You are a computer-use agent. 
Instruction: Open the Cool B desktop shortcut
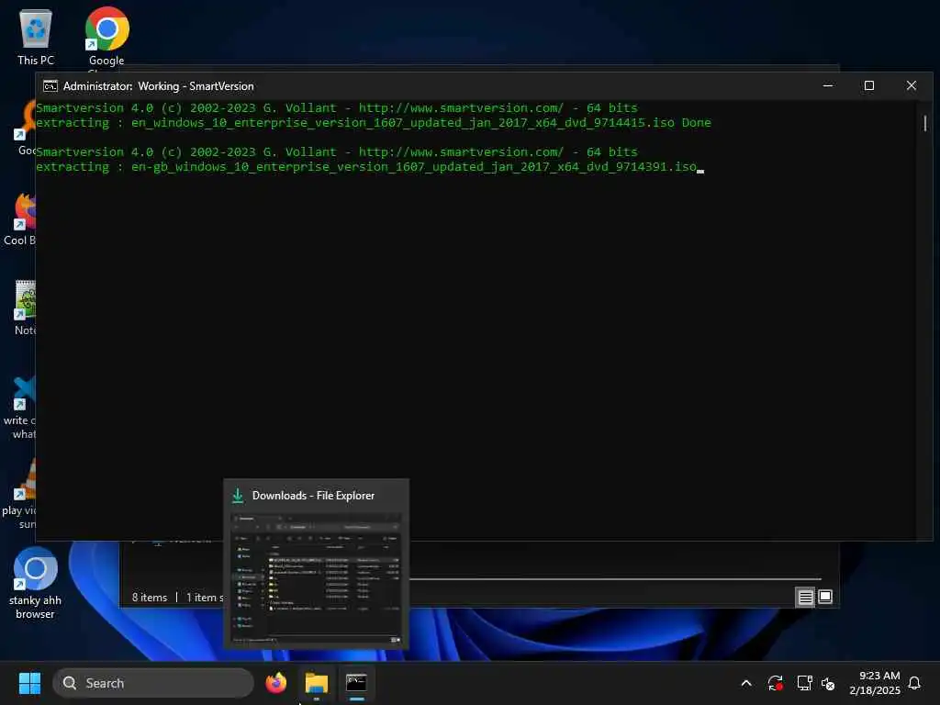19,218
